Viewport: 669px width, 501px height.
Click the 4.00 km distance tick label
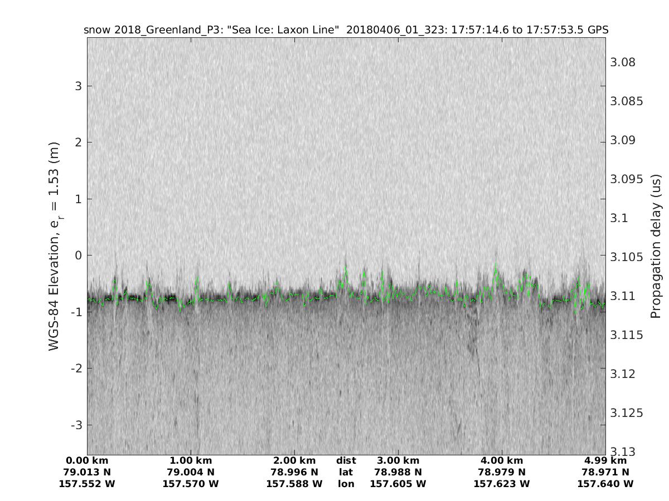501,460
